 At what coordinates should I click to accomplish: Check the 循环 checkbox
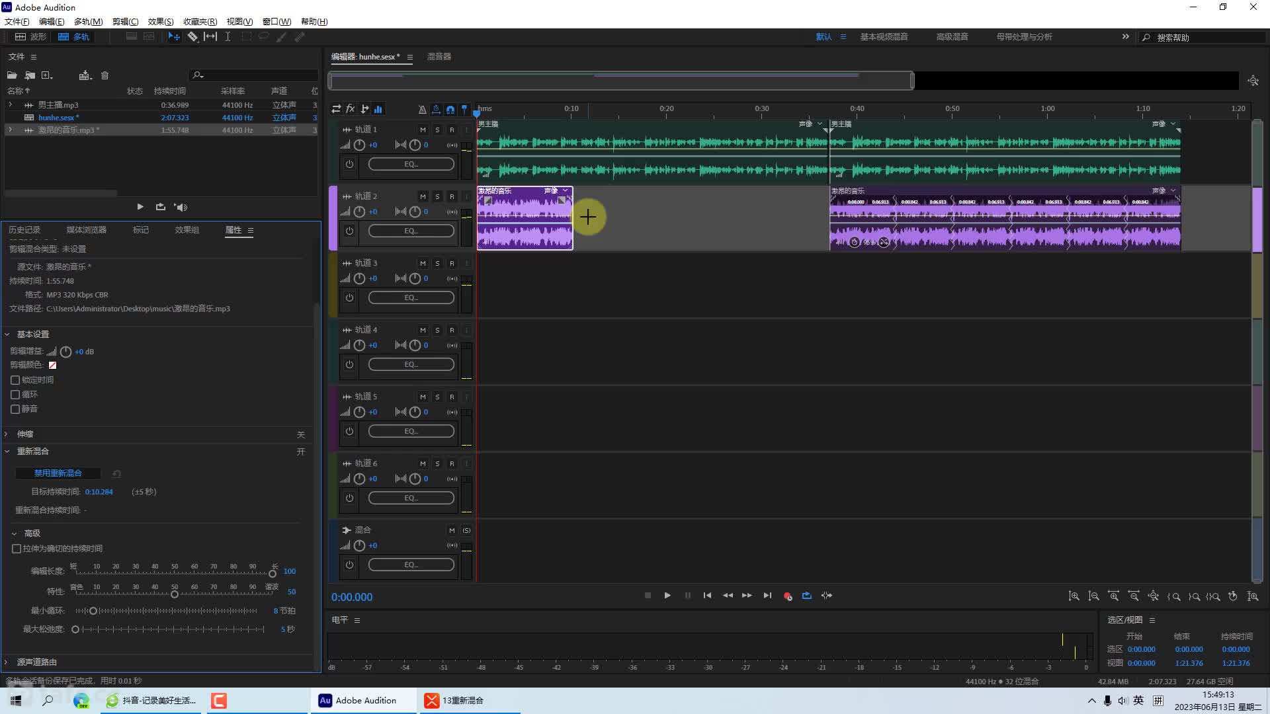15,395
